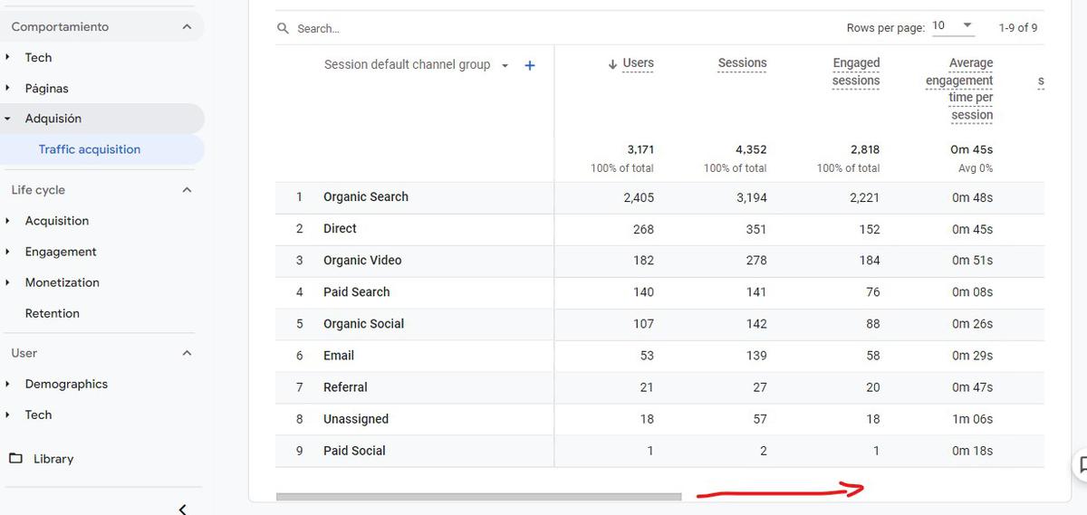Viewport: 1087px width, 515px height.
Task: Collapse the Life cycle section
Action: tap(187, 190)
